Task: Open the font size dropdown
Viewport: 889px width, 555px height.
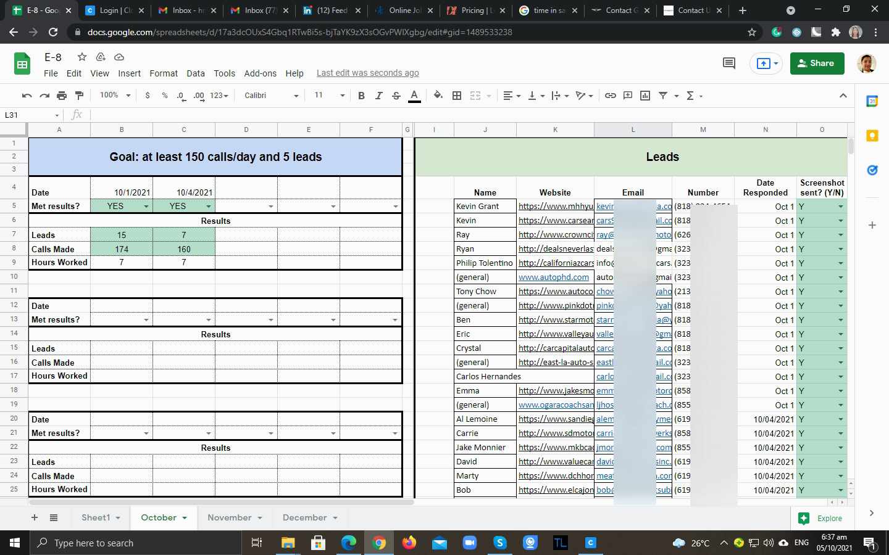Action: 329,96
